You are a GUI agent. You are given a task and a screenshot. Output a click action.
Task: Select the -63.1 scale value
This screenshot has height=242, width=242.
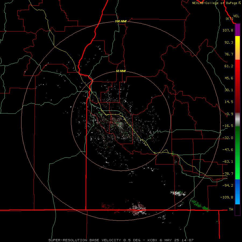[x=228, y=162]
